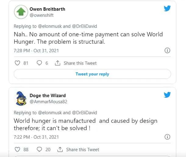This screenshot has height=157, width=186.
Task: Click the Twitter bird logo on Doge's tweet
Action: 167,95
